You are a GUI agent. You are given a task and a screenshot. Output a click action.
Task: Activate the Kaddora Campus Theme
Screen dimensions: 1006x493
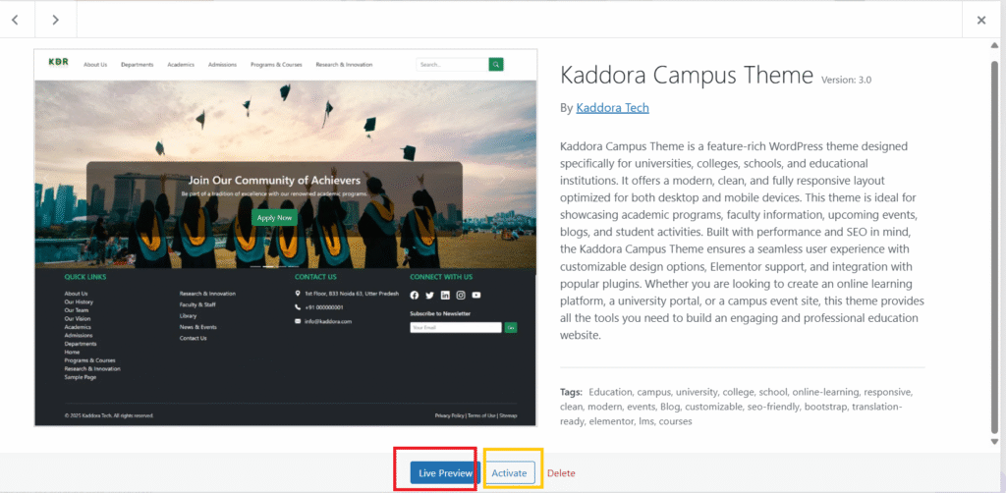[509, 472]
